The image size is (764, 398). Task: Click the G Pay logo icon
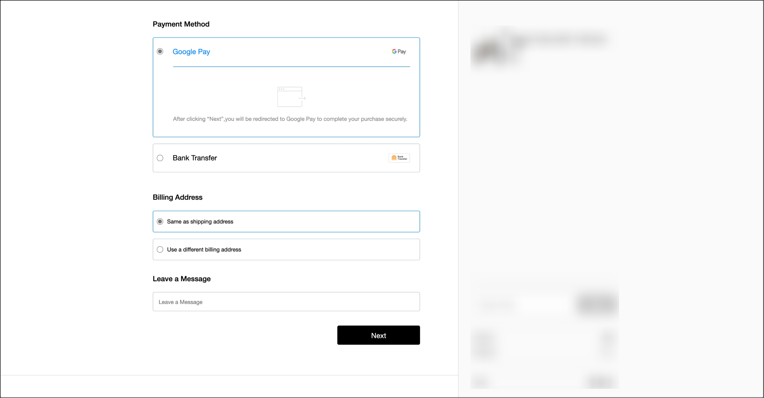click(x=399, y=52)
